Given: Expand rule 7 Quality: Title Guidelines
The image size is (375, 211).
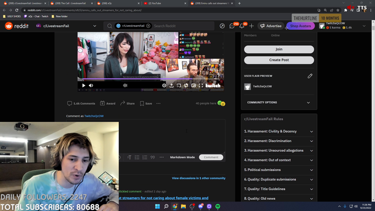Looking at the screenshot, I should tap(279, 189).
